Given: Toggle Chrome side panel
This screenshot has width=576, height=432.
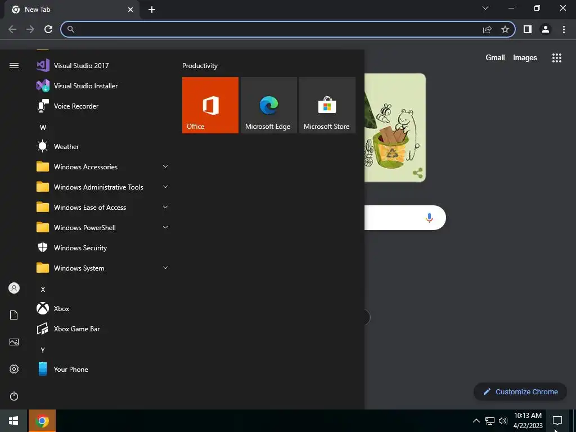Looking at the screenshot, I should 528,29.
